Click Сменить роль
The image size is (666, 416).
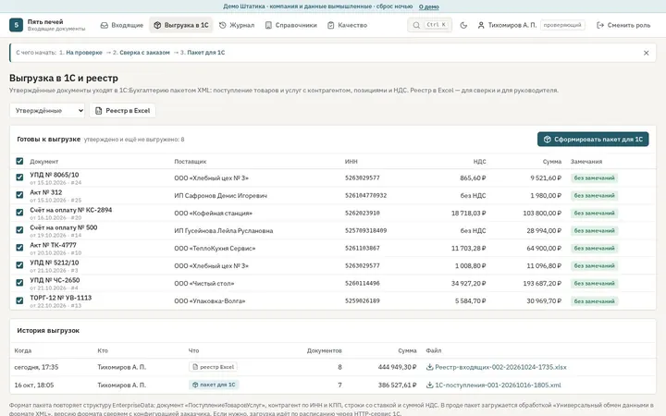tap(623, 26)
